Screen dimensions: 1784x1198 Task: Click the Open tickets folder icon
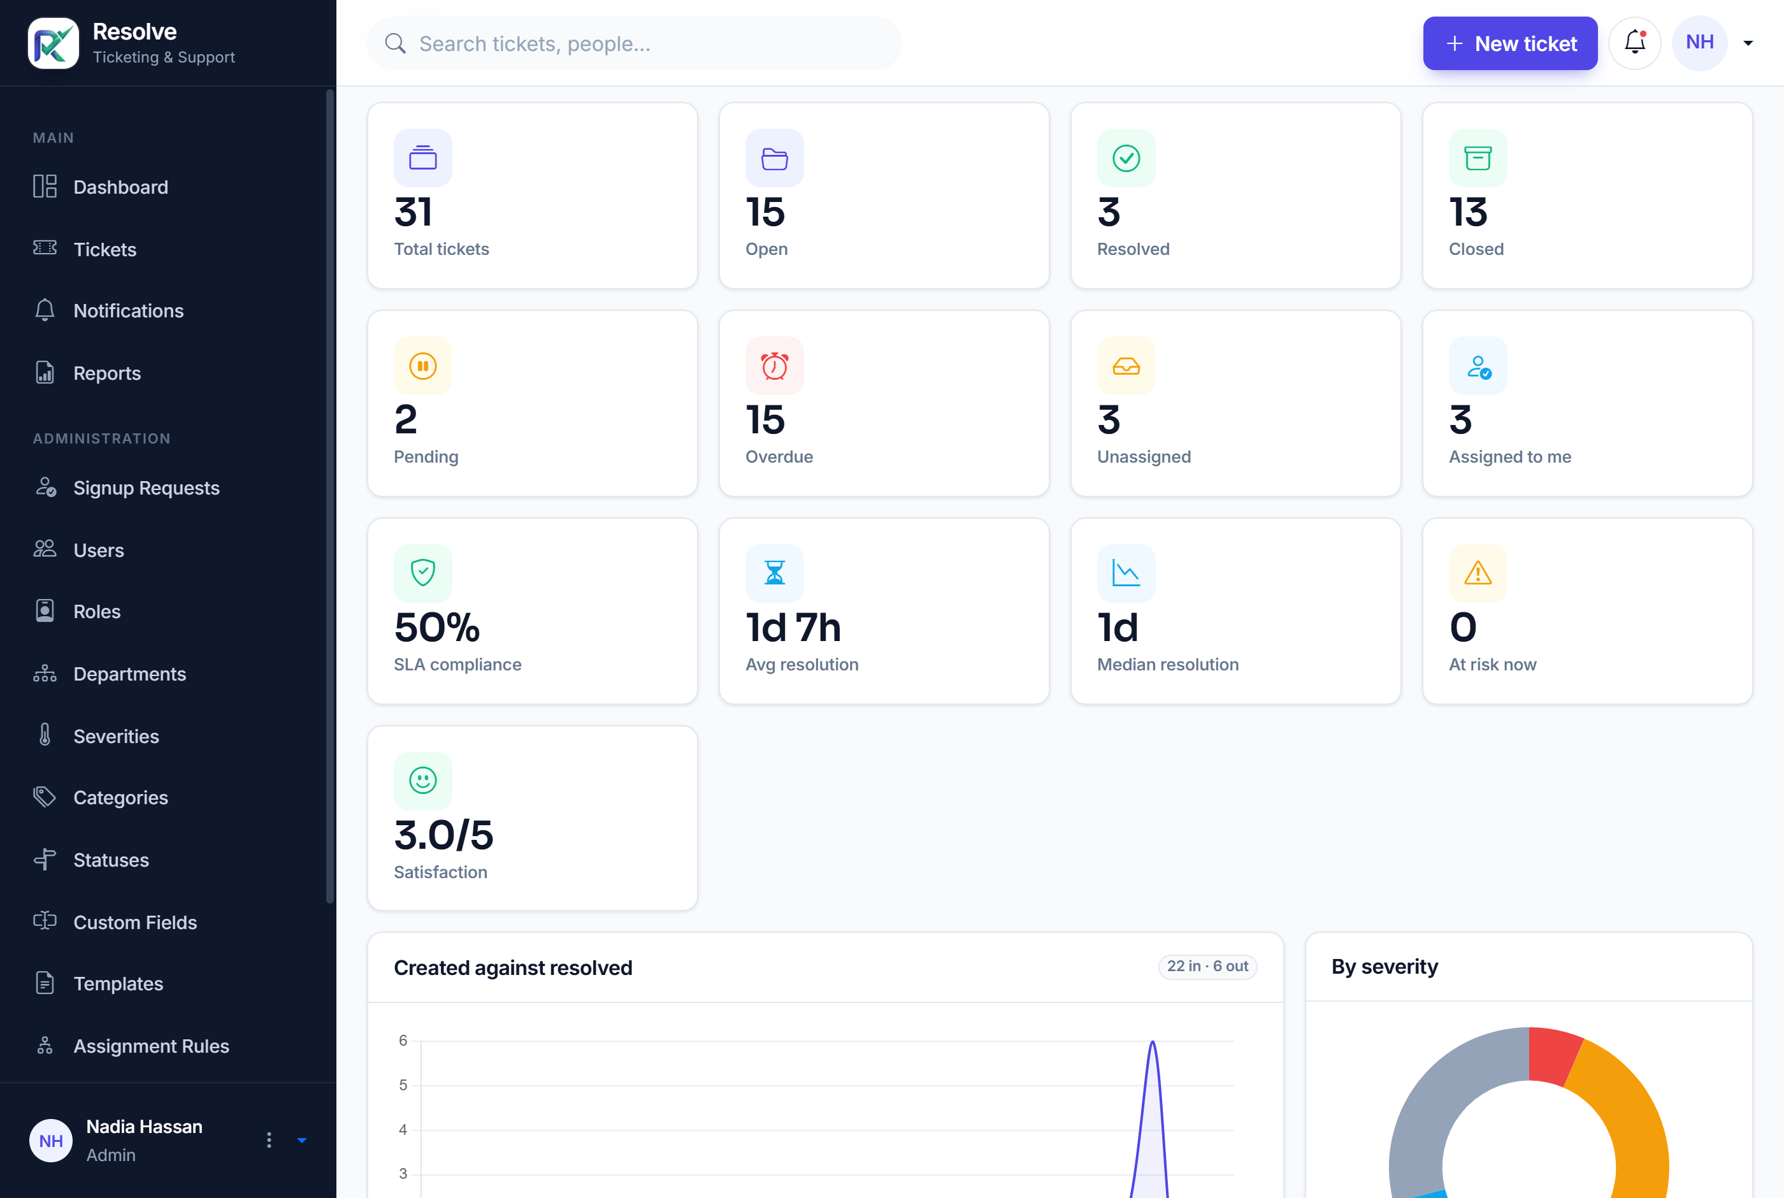773,158
